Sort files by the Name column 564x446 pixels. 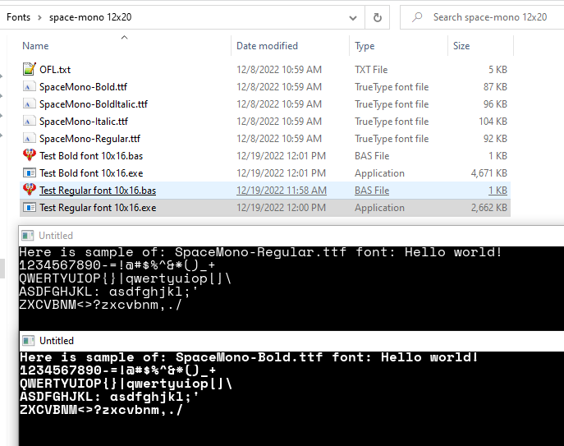(x=35, y=46)
